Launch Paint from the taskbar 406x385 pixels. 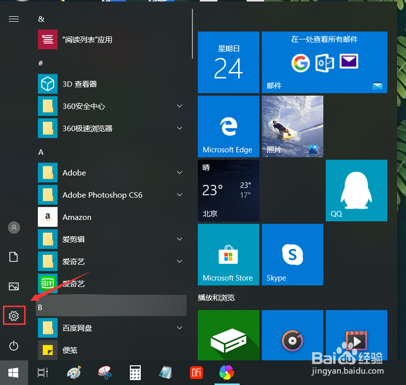(x=74, y=373)
